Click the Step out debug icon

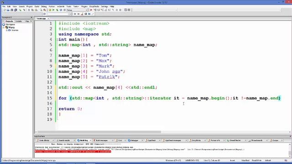tap(106, 10)
